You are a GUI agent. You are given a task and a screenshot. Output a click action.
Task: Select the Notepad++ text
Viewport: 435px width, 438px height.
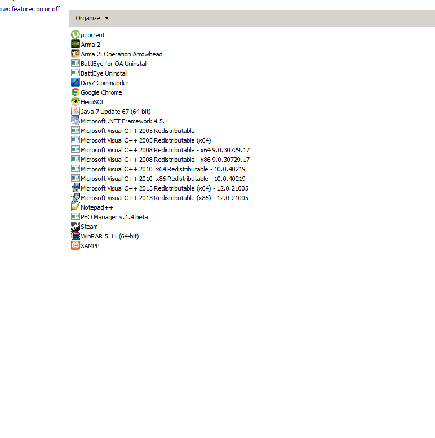pos(97,207)
